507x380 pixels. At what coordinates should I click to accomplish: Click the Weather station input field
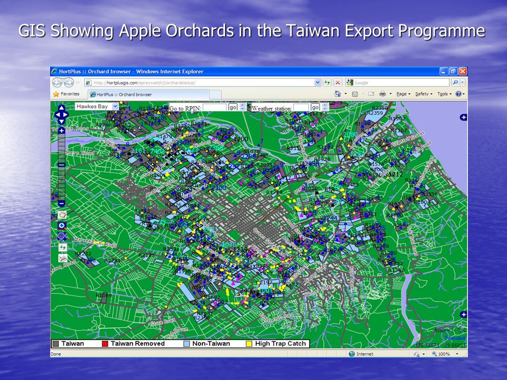301,108
